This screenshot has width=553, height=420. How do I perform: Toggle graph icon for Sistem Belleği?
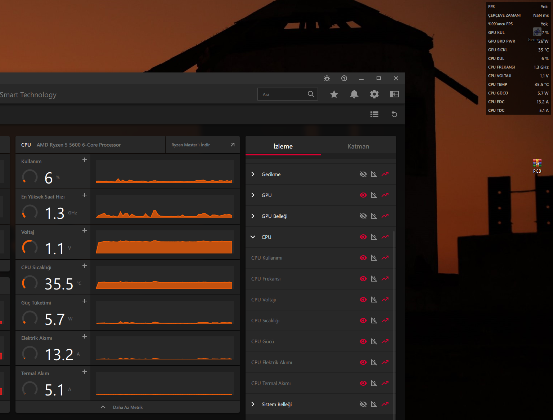point(385,404)
